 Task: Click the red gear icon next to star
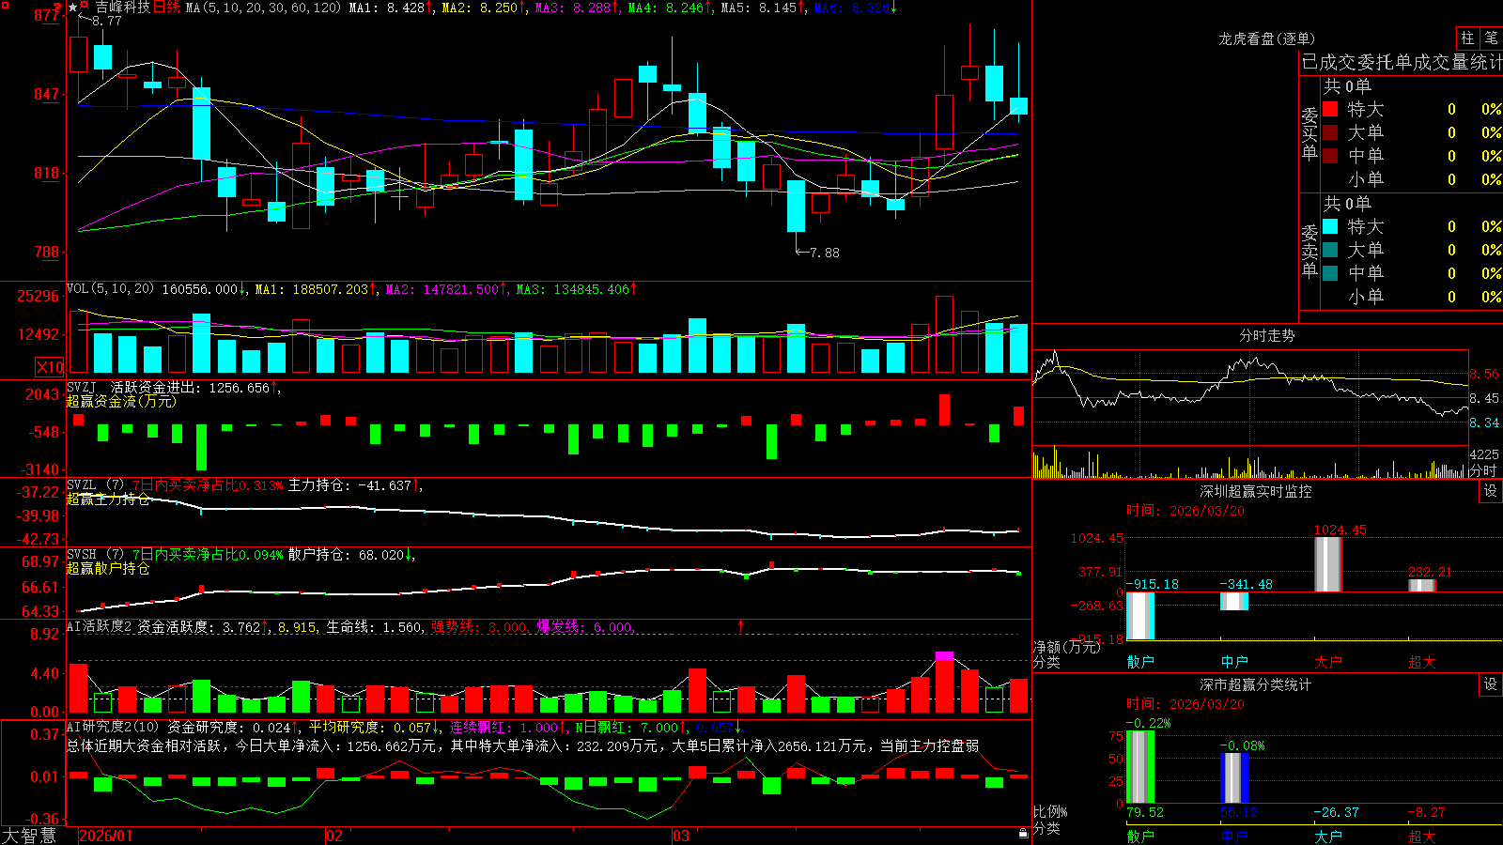point(84,5)
